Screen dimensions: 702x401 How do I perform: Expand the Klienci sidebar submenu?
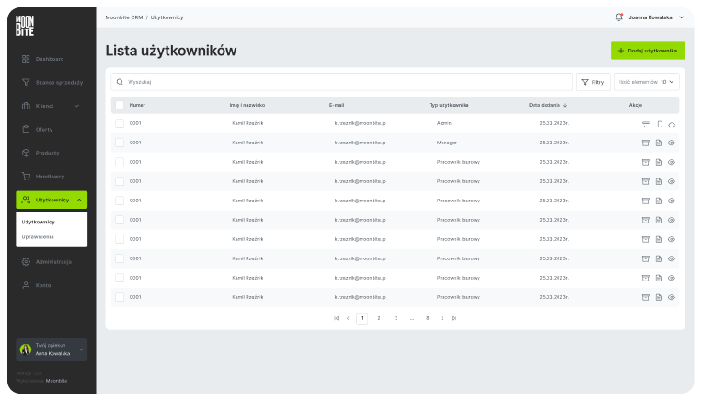(x=77, y=106)
